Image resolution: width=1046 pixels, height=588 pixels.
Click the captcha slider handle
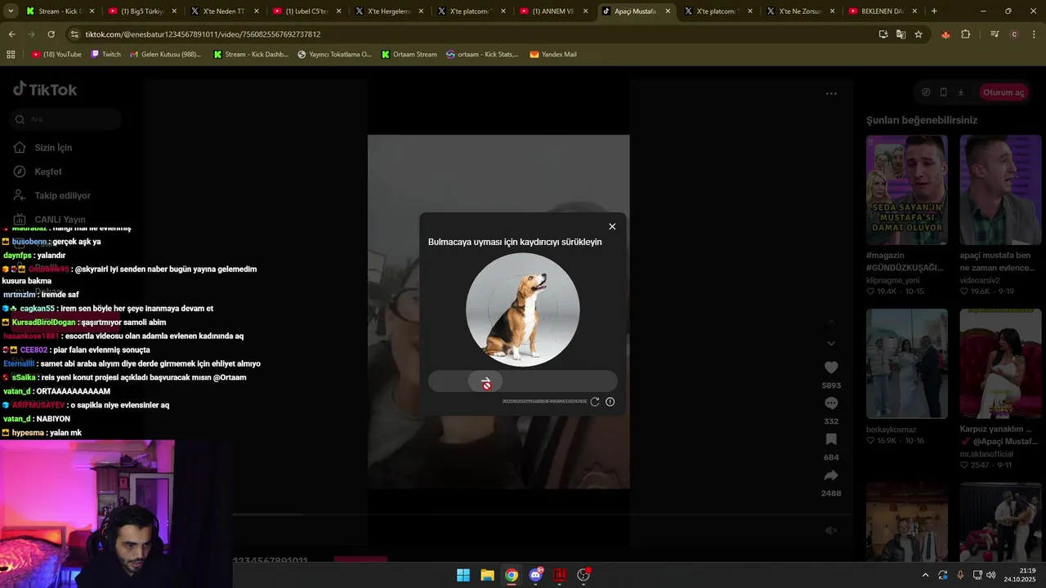click(x=485, y=382)
